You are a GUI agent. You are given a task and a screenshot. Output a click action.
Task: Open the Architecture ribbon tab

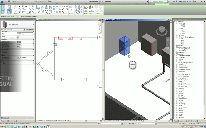(9, 4)
